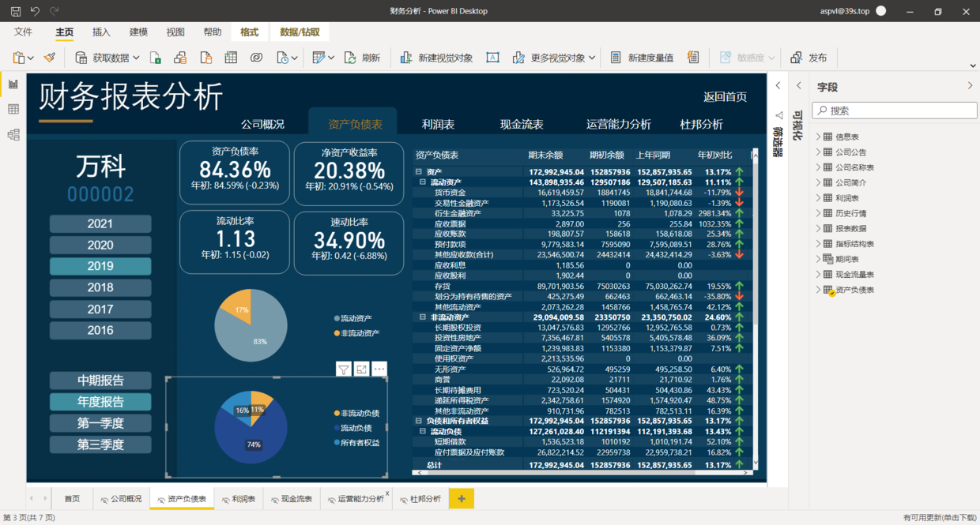Select year 2017 in the slicer
The height and width of the screenshot is (525, 980).
pos(100,309)
